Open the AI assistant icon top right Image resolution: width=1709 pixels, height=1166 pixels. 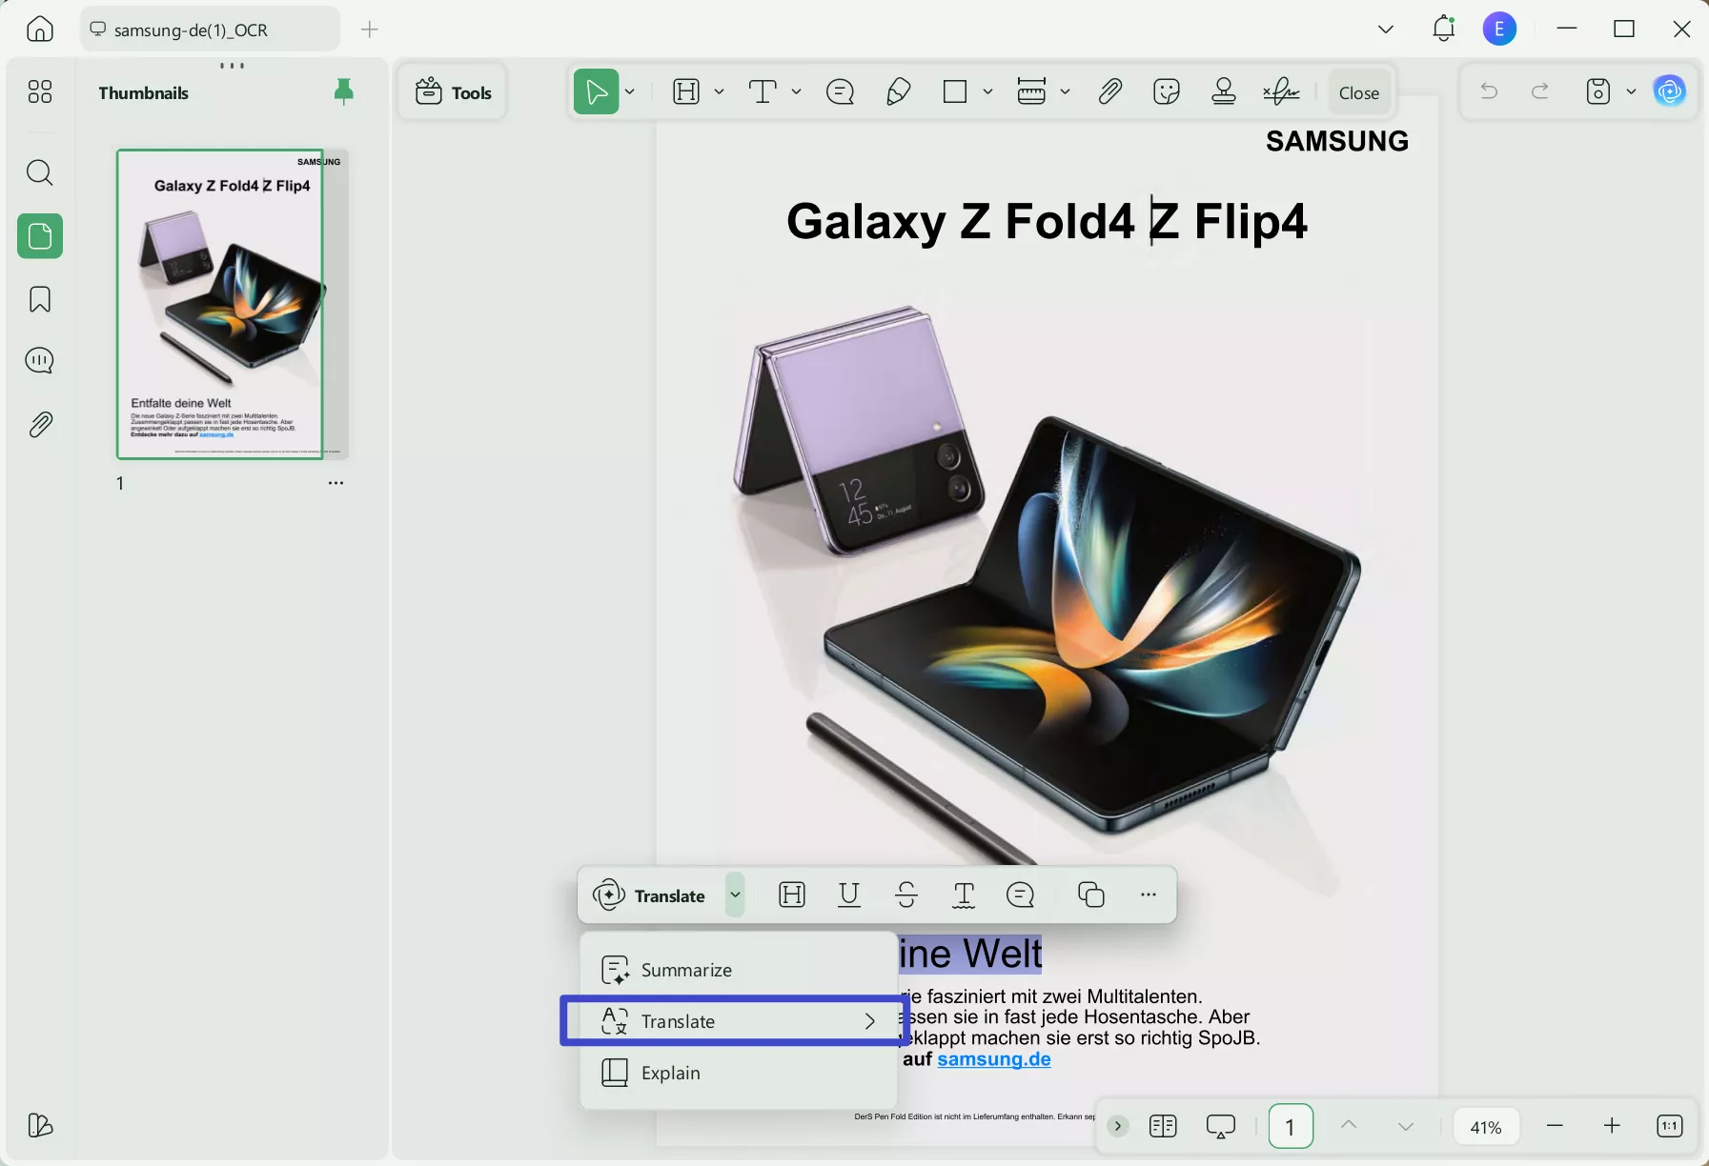(x=1670, y=91)
